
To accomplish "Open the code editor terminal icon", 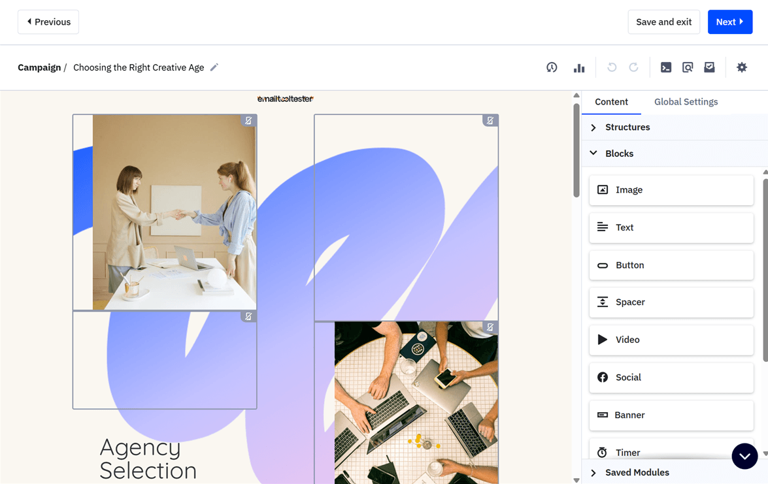I will pyautogui.click(x=665, y=67).
